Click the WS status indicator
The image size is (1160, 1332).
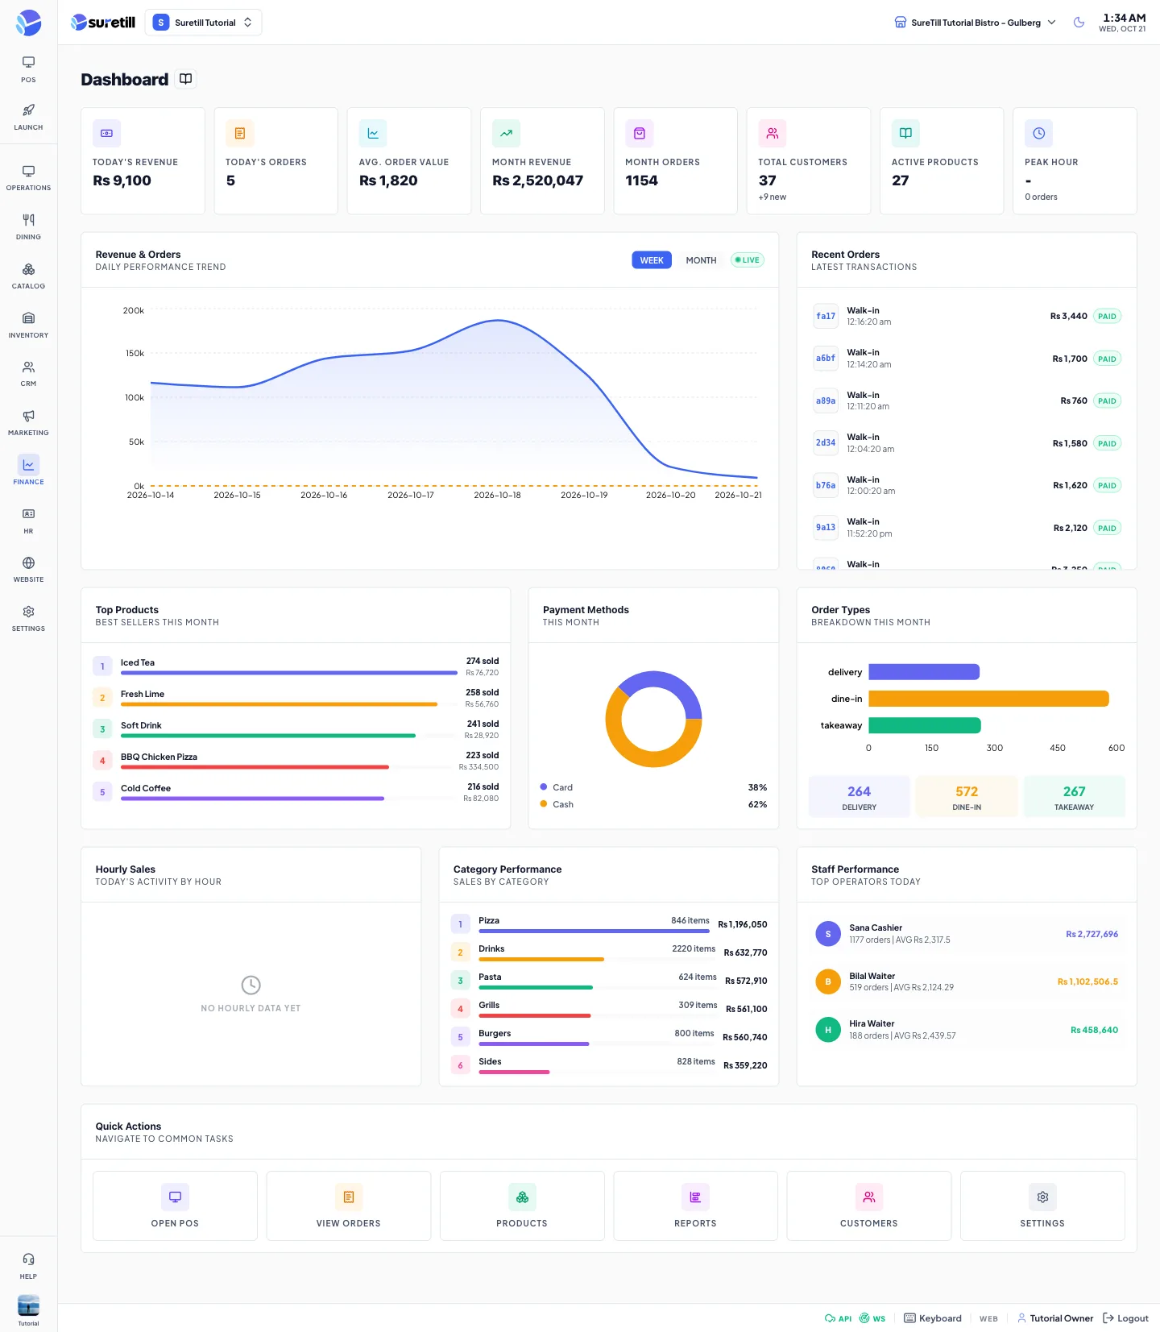872,1318
